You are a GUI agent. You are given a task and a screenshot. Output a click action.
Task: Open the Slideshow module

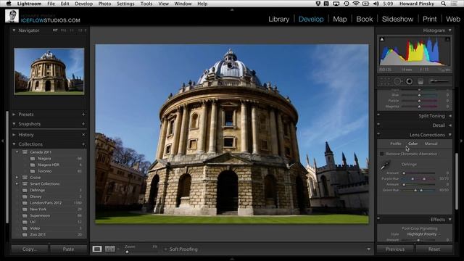point(397,20)
